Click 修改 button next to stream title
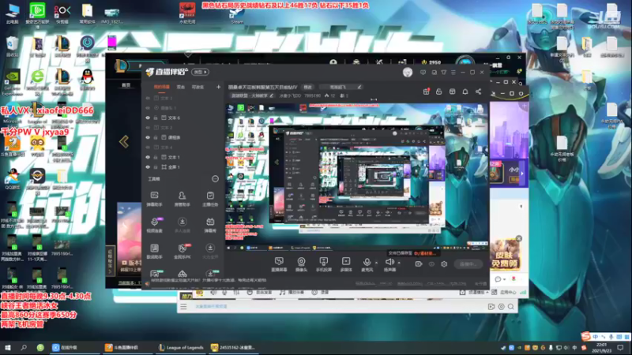632x355 pixels. 308,87
